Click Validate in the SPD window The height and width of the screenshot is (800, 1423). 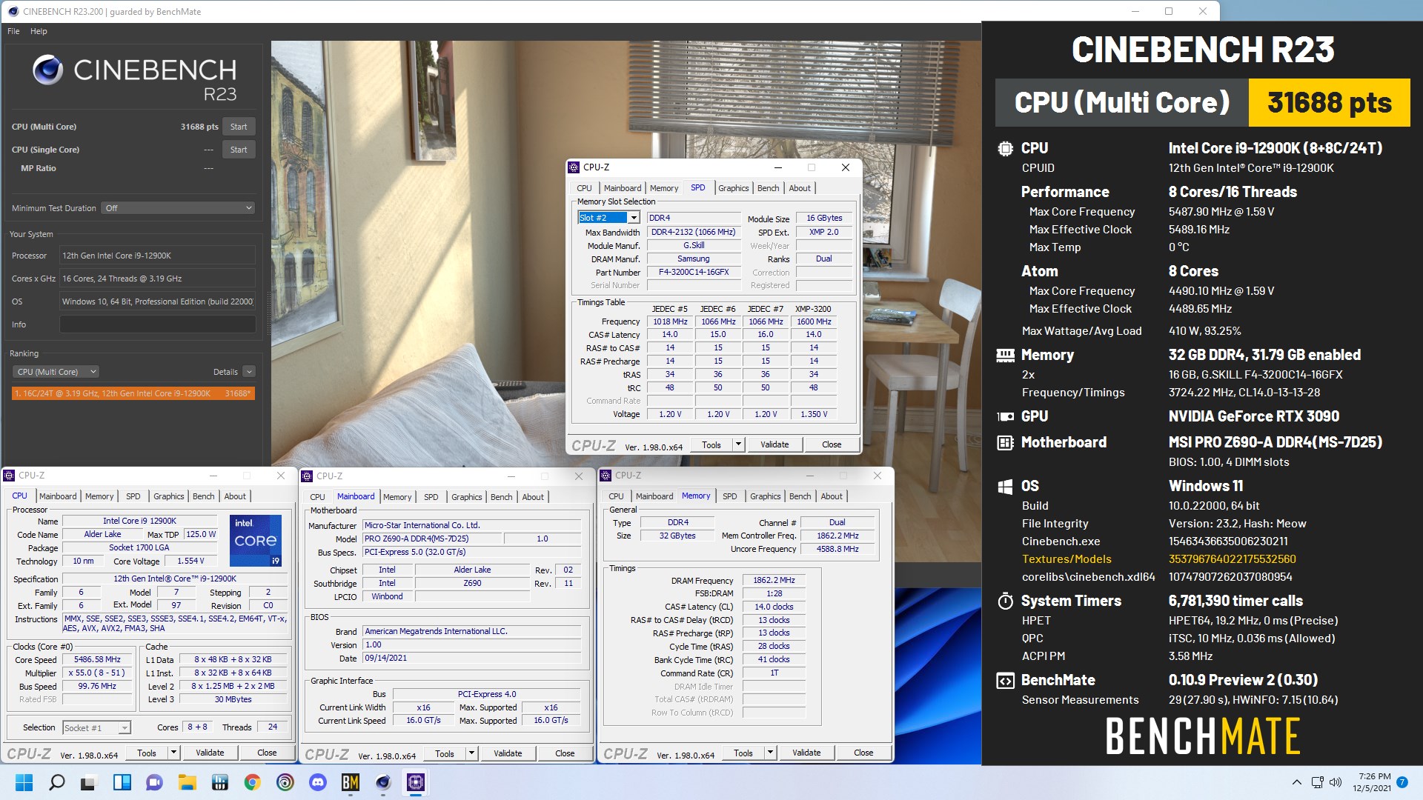click(x=774, y=444)
